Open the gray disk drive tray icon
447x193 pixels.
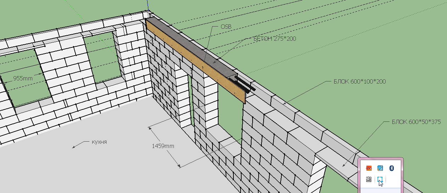pos(369,180)
